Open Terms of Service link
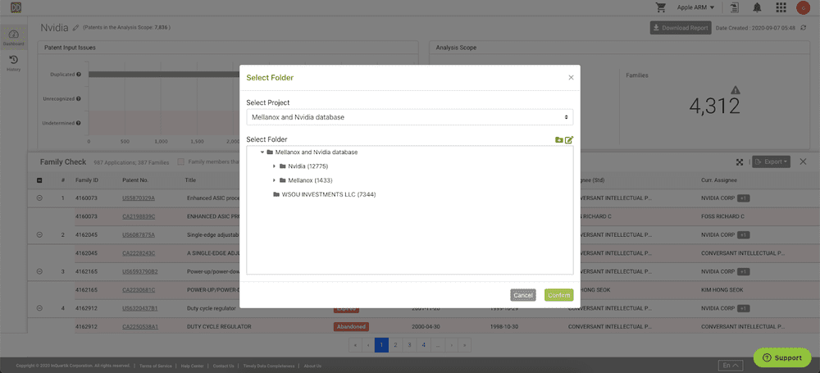The height and width of the screenshot is (373, 820). pyautogui.click(x=156, y=366)
